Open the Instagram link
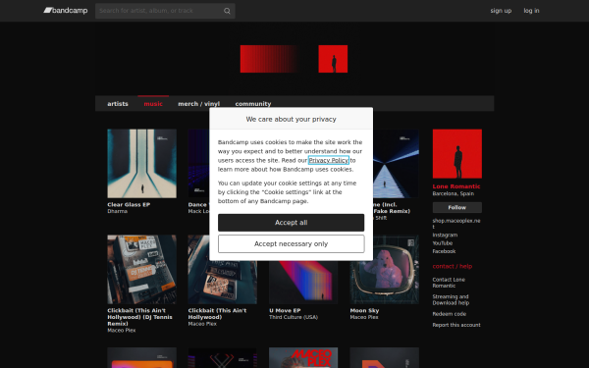589x368 pixels. click(x=445, y=236)
